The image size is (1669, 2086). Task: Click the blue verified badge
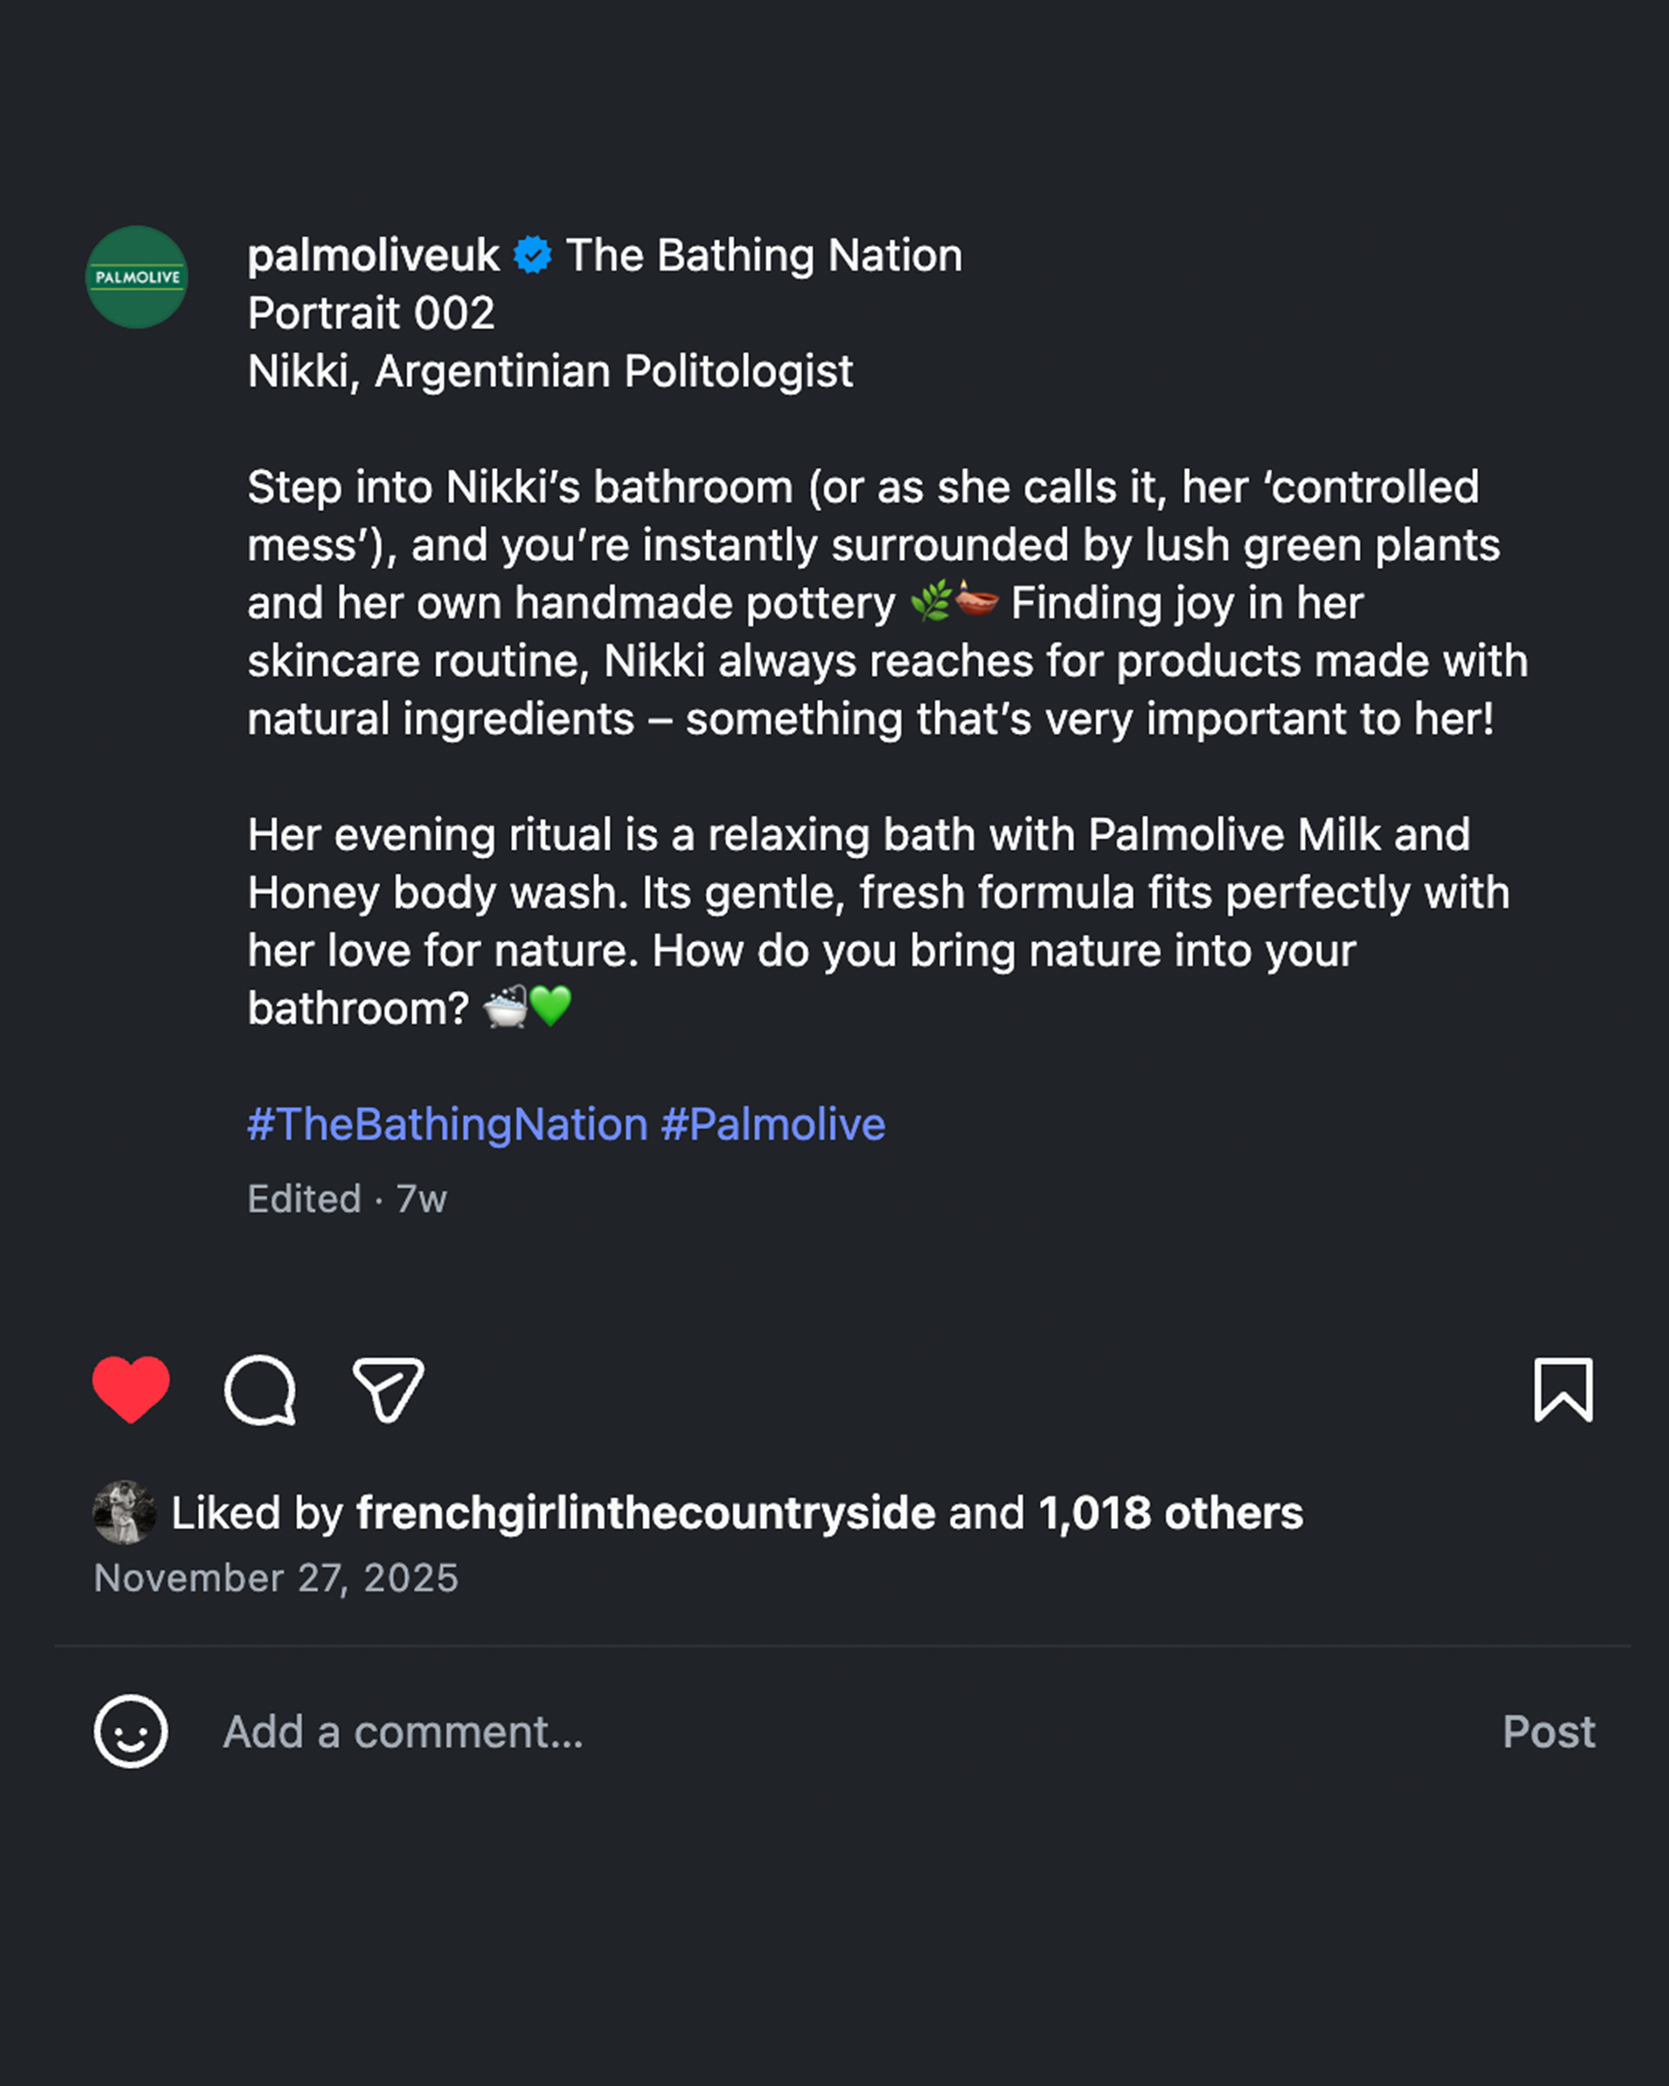click(532, 256)
